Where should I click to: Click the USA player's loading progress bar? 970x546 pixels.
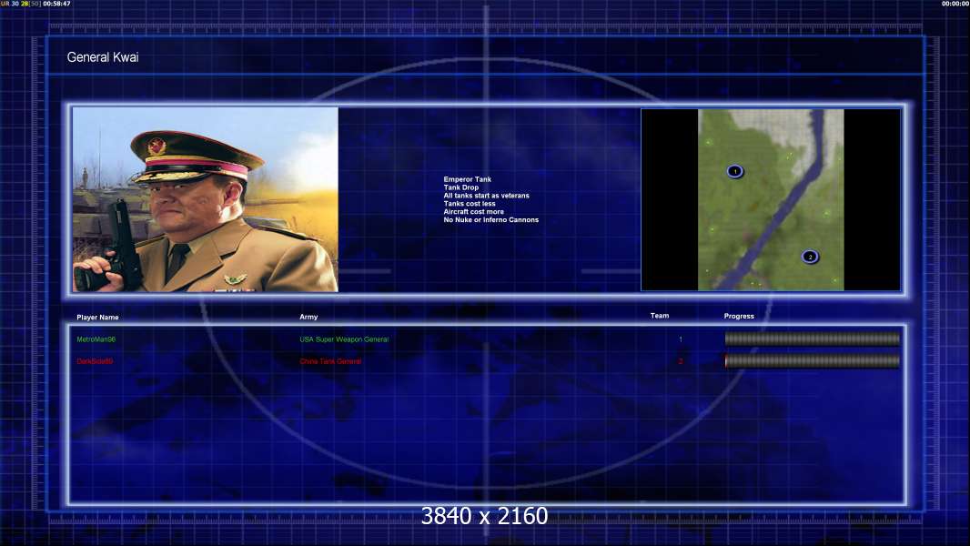point(813,339)
